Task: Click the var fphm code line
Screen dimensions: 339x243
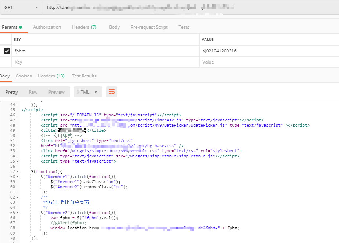Action: click(x=84, y=218)
